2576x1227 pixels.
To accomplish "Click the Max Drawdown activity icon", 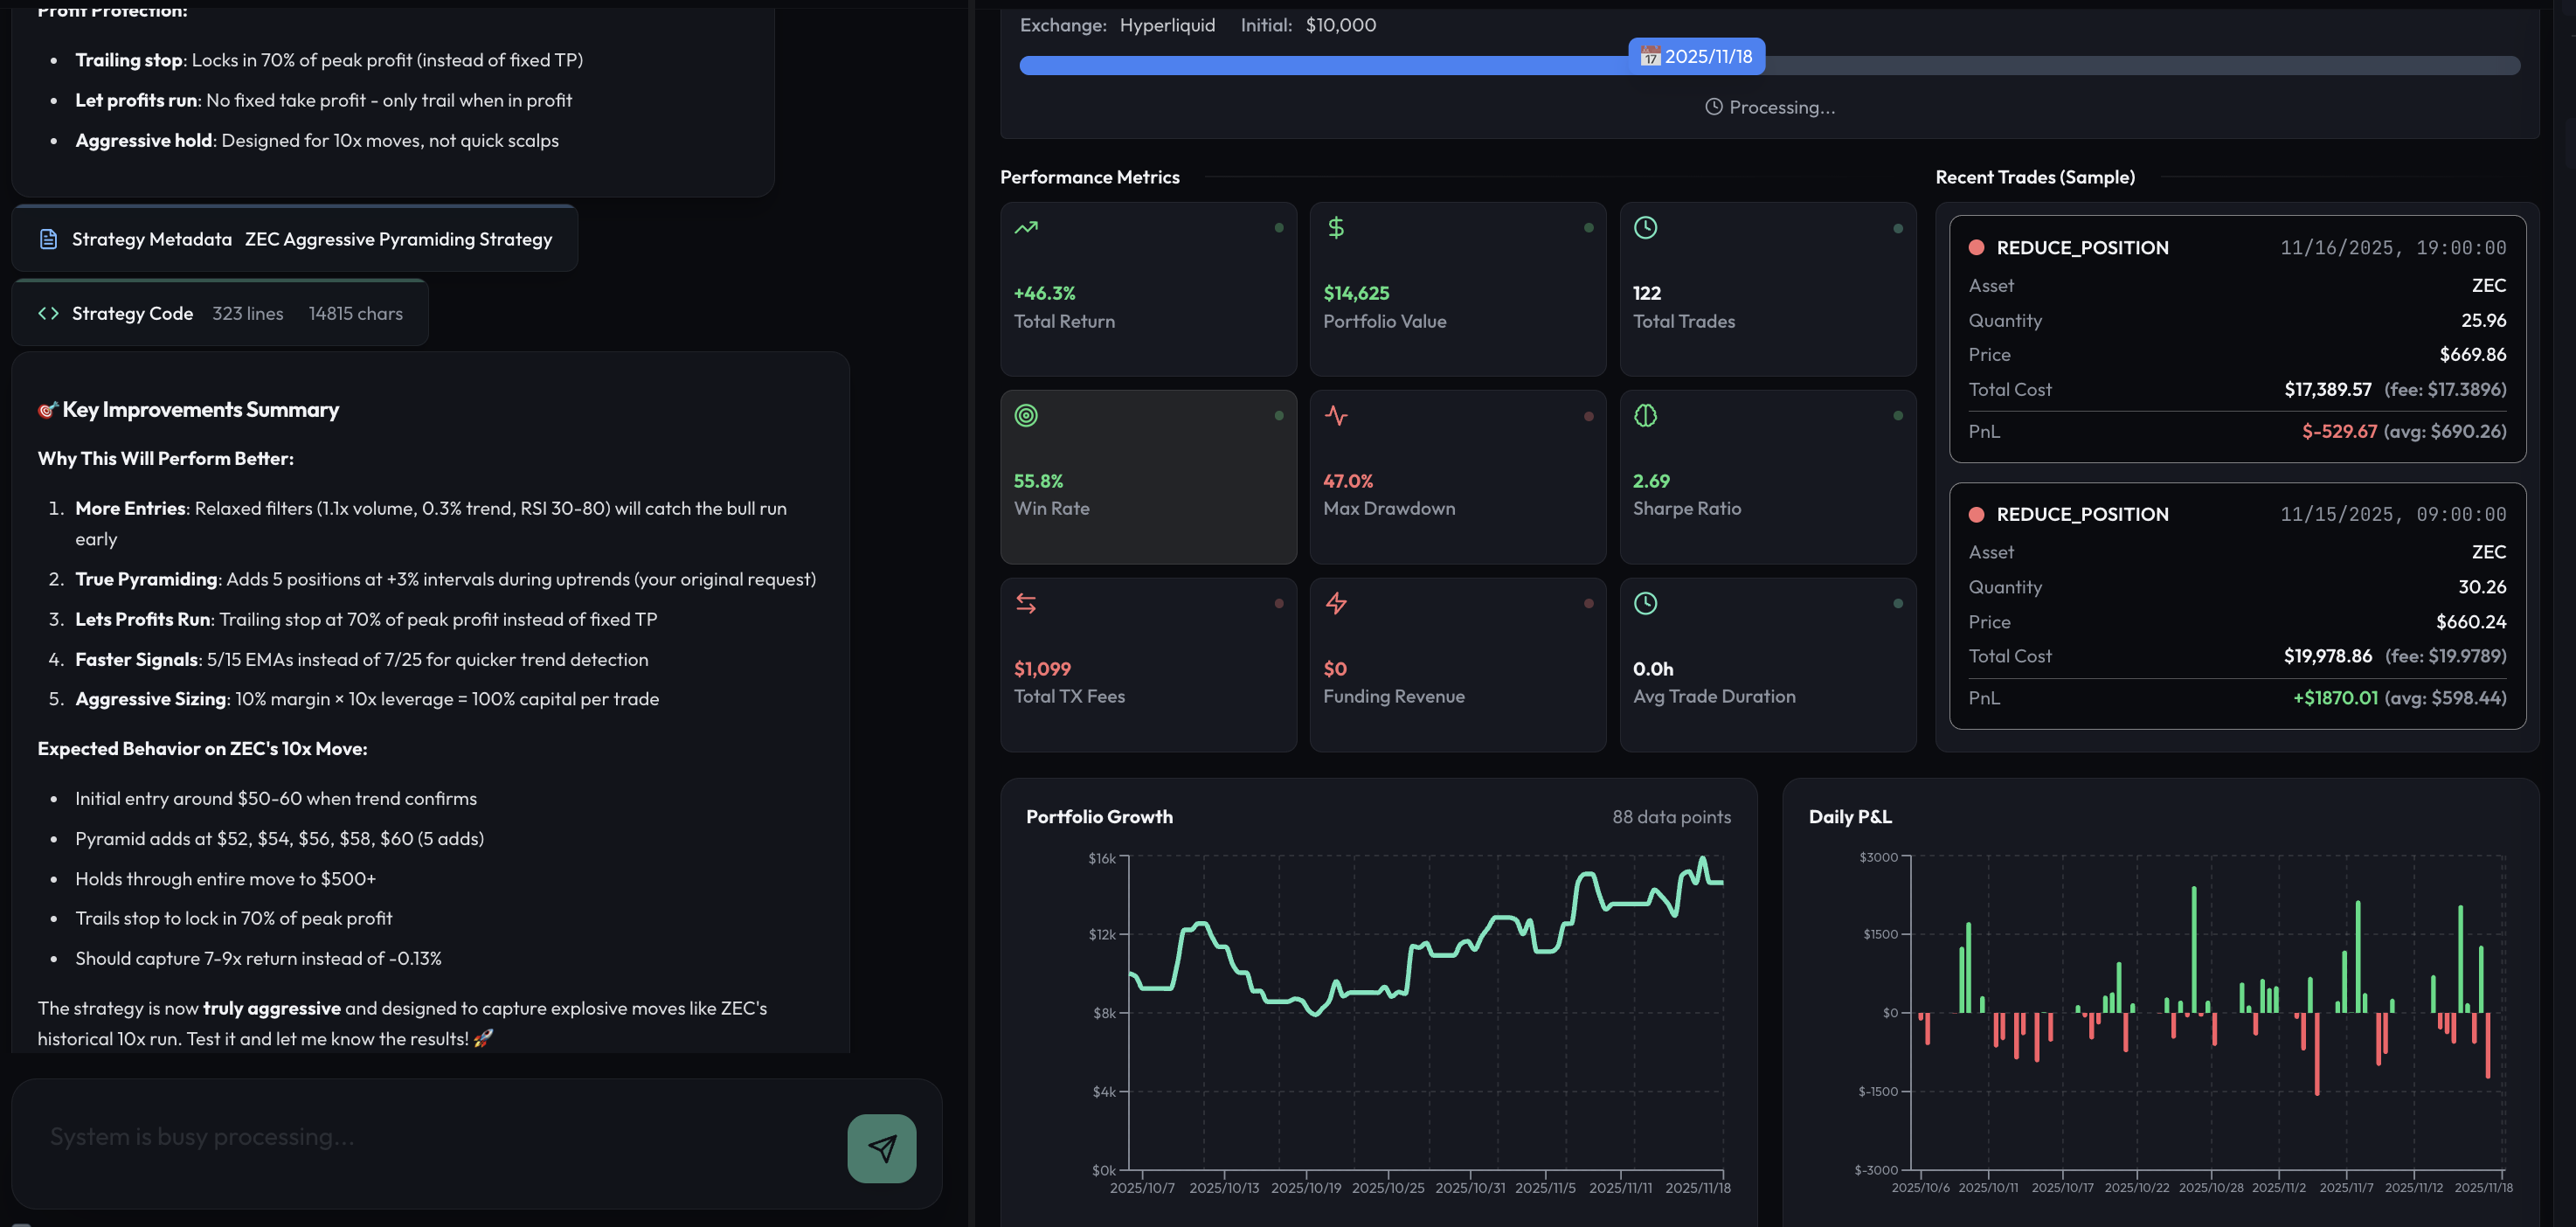I will point(1336,416).
